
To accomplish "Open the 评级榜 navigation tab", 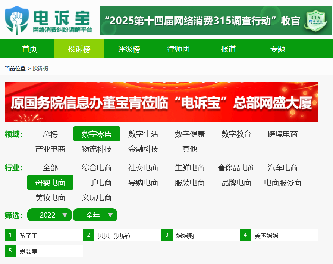I will (x=129, y=49).
